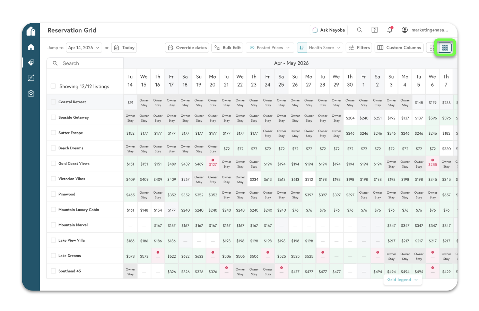Open the search magnifying glass in the header

359,30
